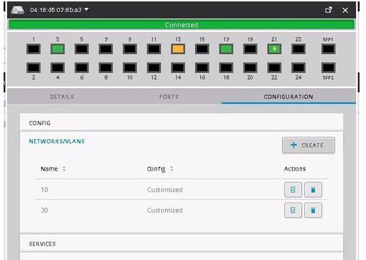Select switch port 12
The height and width of the screenshot is (260, 366).
click(154, 67)
